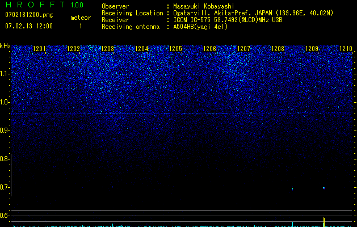Click the 1205 time marker
Viewport: 357px width, 227px height.
click(176, 49)
